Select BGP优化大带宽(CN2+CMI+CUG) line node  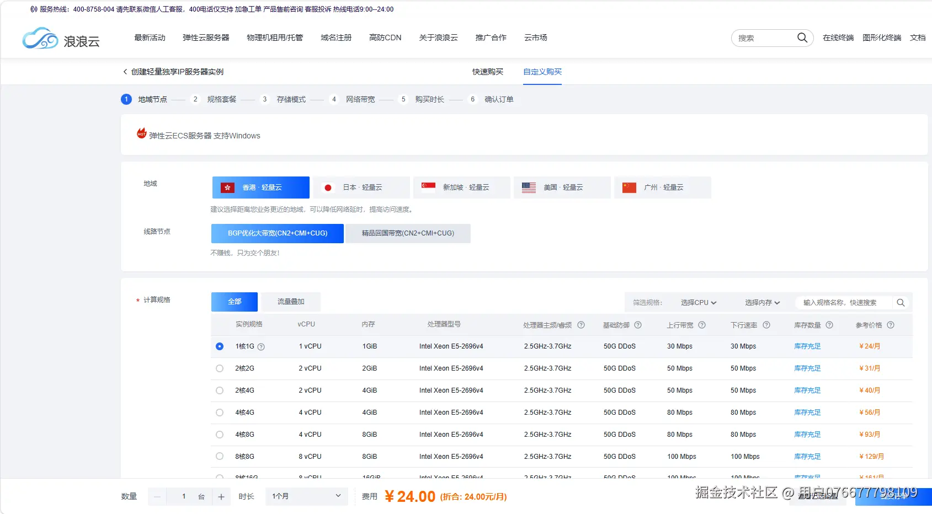278,233
